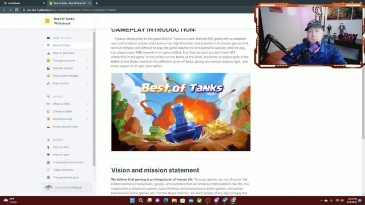Open File Explorer from the taskbar
Image resolution: width=365 pixels, height=205 pixels.
175,200
